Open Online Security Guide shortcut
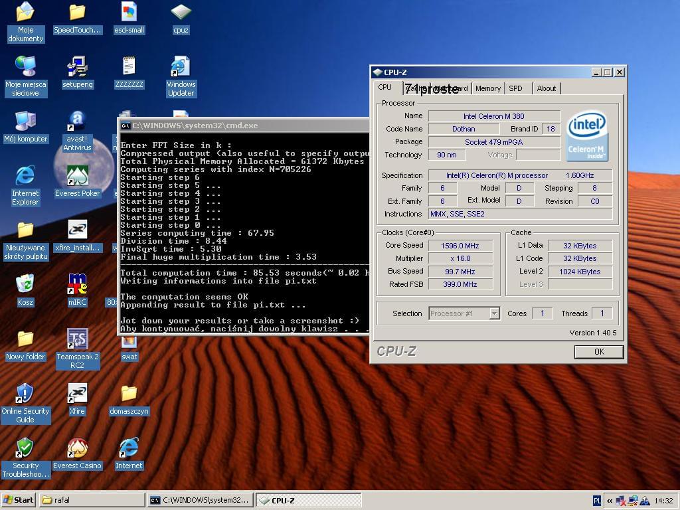Viewport: 680px width, 510px height. [25, 403]
